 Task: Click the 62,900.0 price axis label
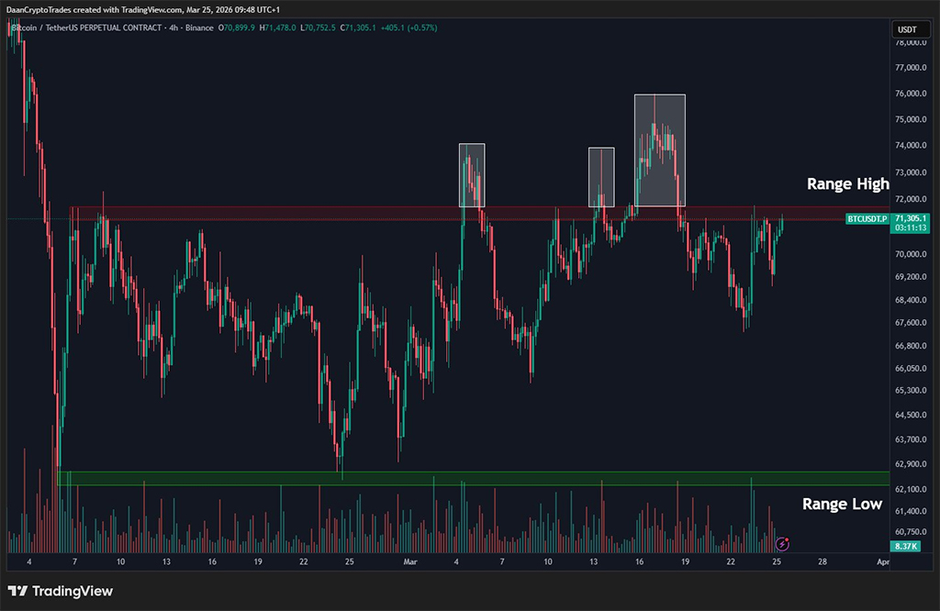(x=912, y=465)
